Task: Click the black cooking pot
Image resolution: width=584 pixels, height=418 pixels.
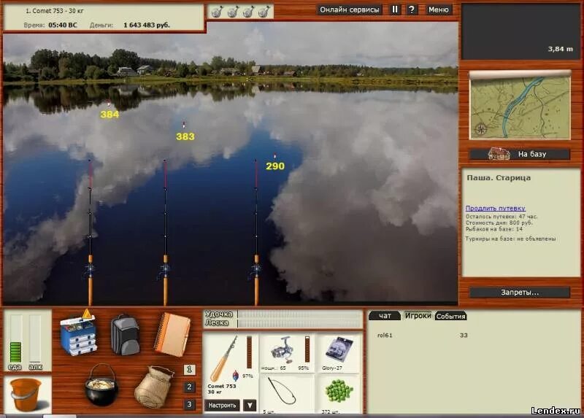Action: [x=101, y=385]
